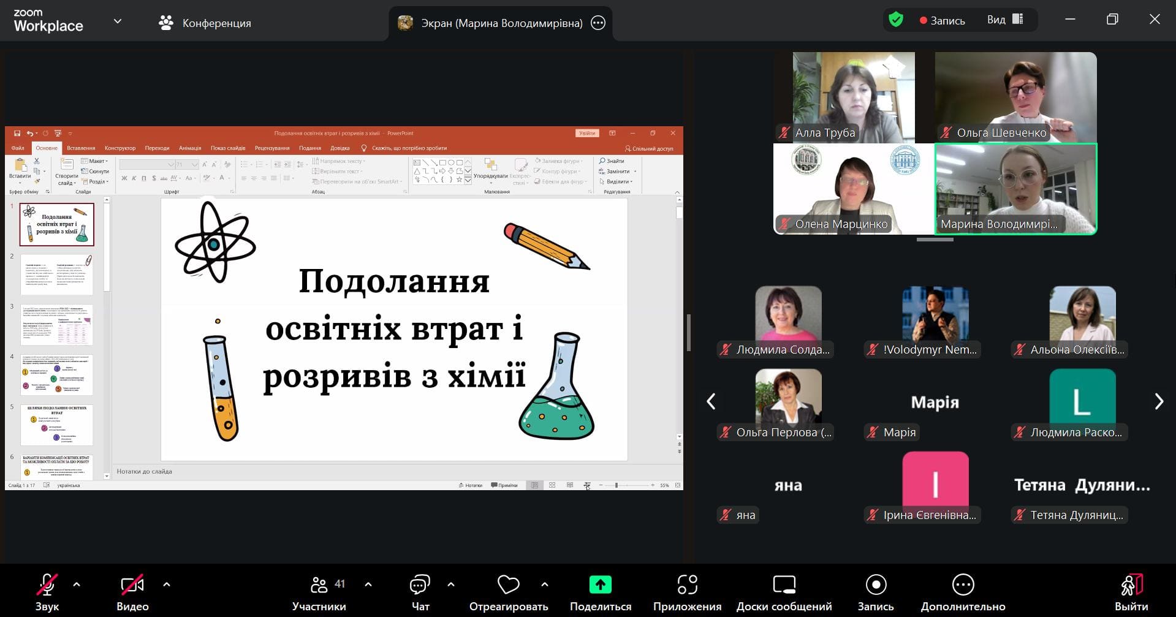Click Ольга Шевченко's video tile
This screenshot has height=617, width=1176.
click(x=1015, y=97)
